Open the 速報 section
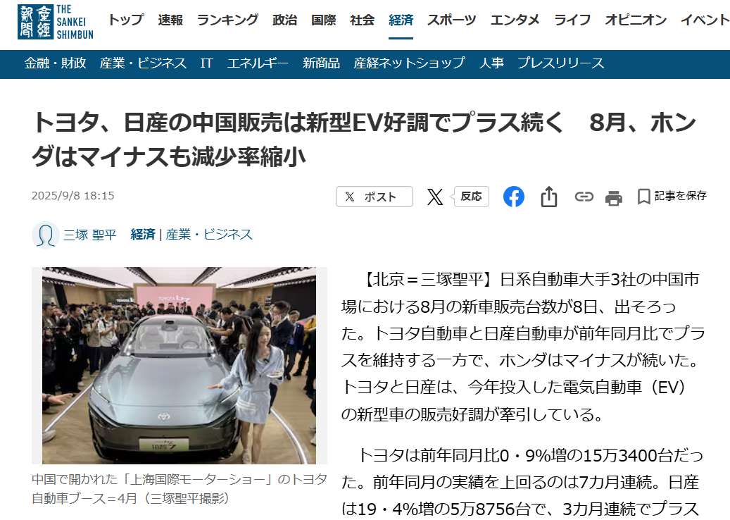 point(170,20)
